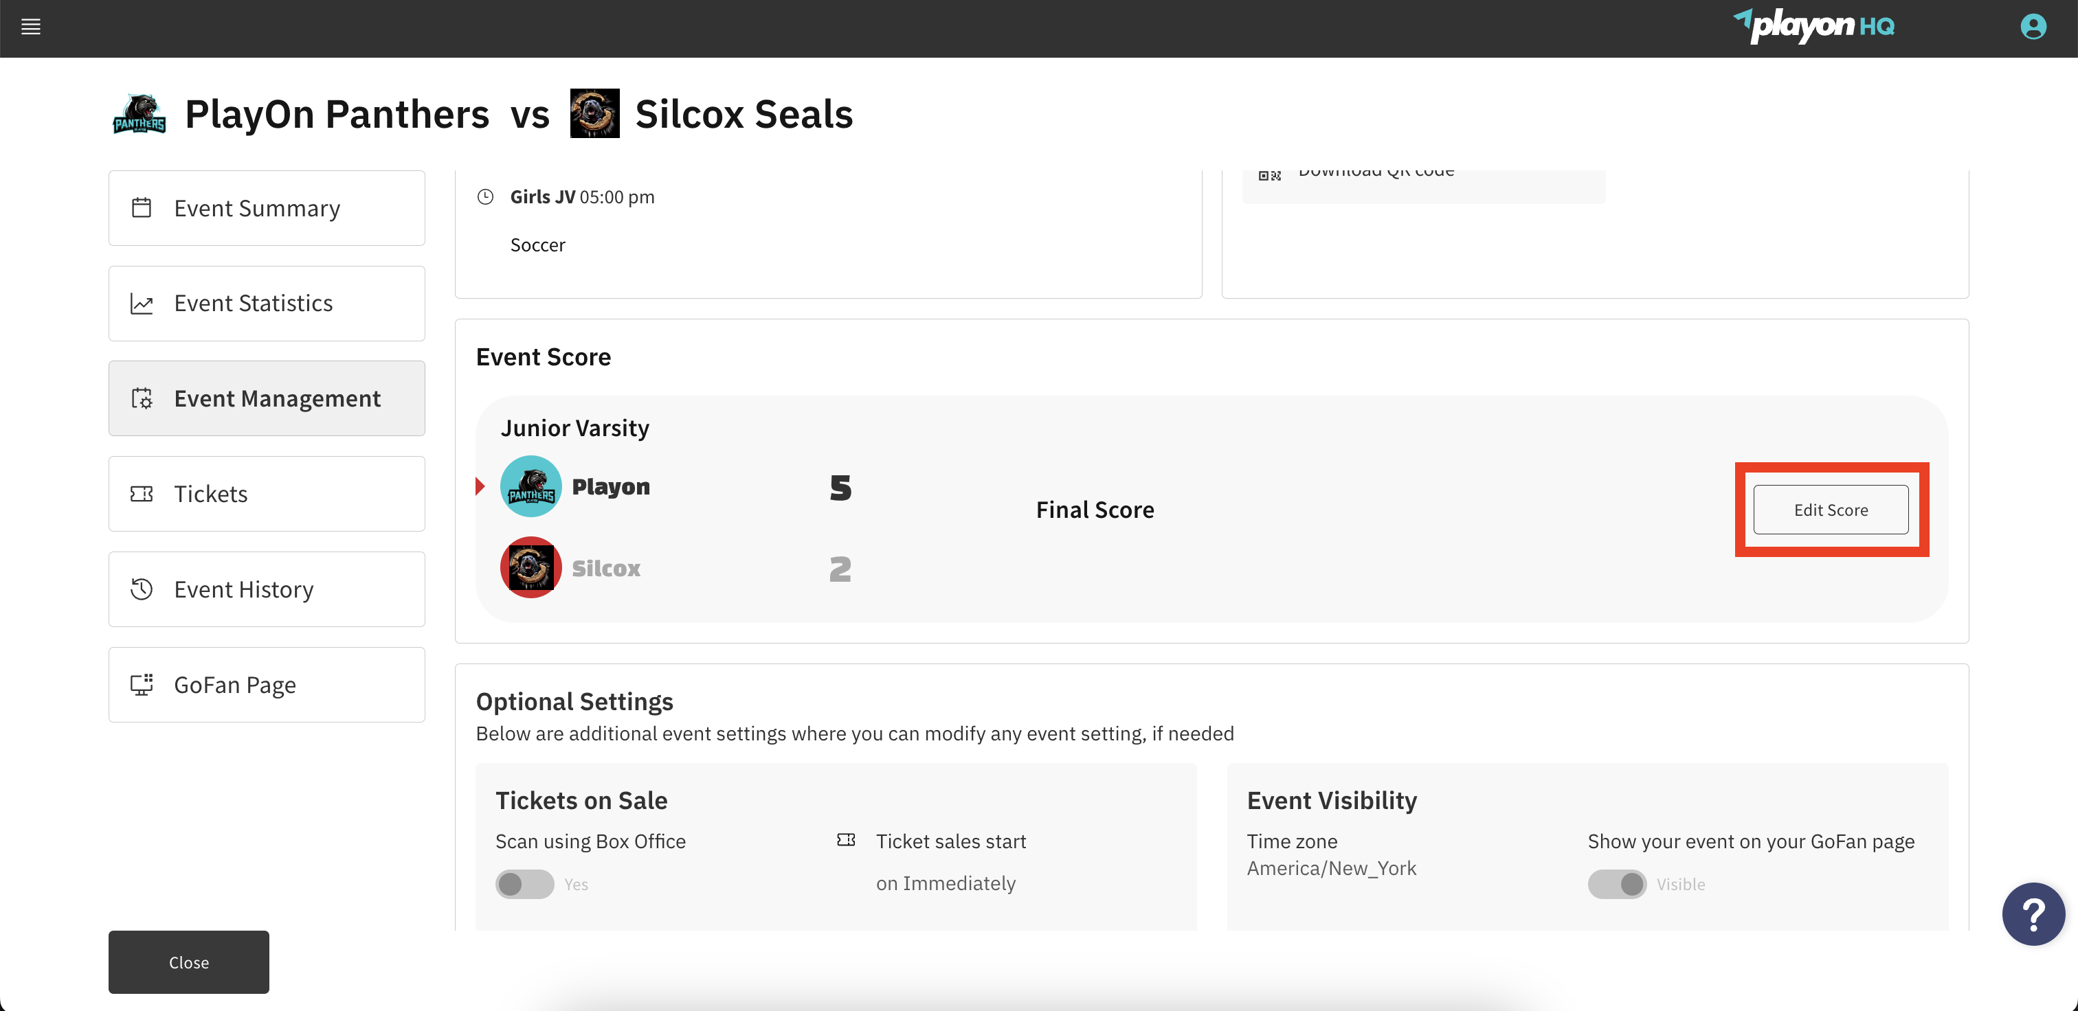2078x1011 pixels.
Task: Click the Event History clock icon
Action: pyautogui.click(x=142, y=589)
